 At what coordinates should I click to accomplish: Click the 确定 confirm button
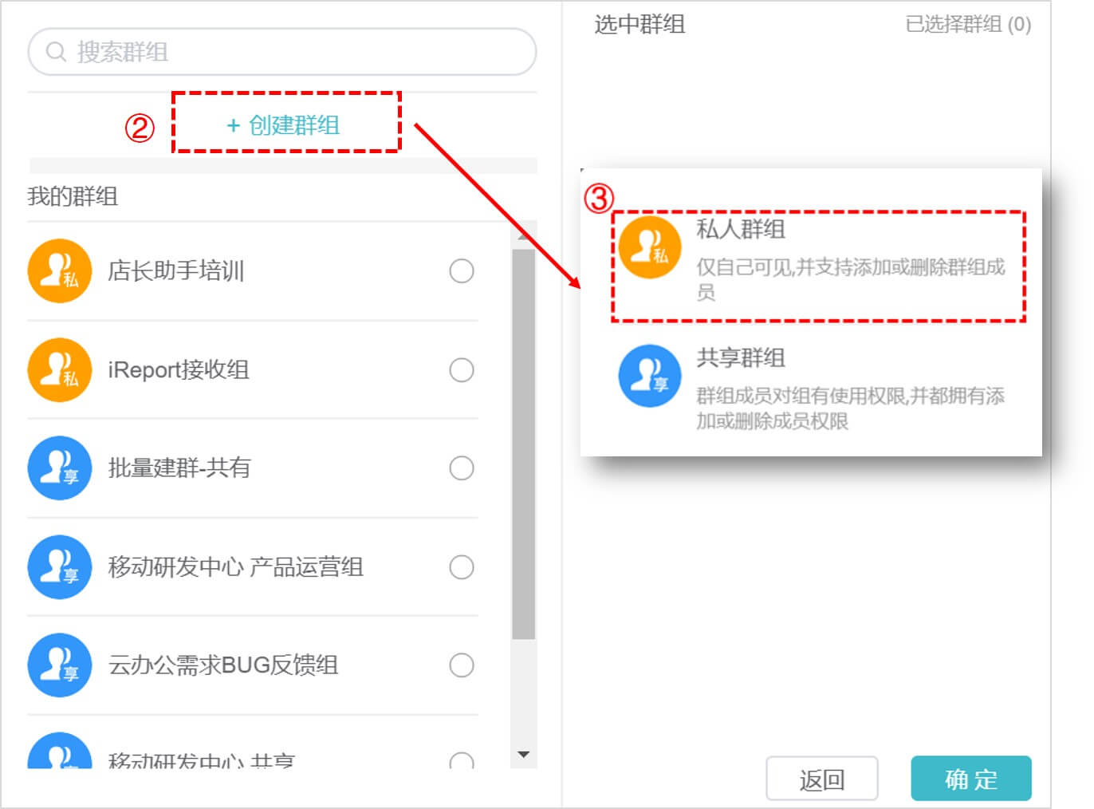pyautogui.click(x=971, y=779)
